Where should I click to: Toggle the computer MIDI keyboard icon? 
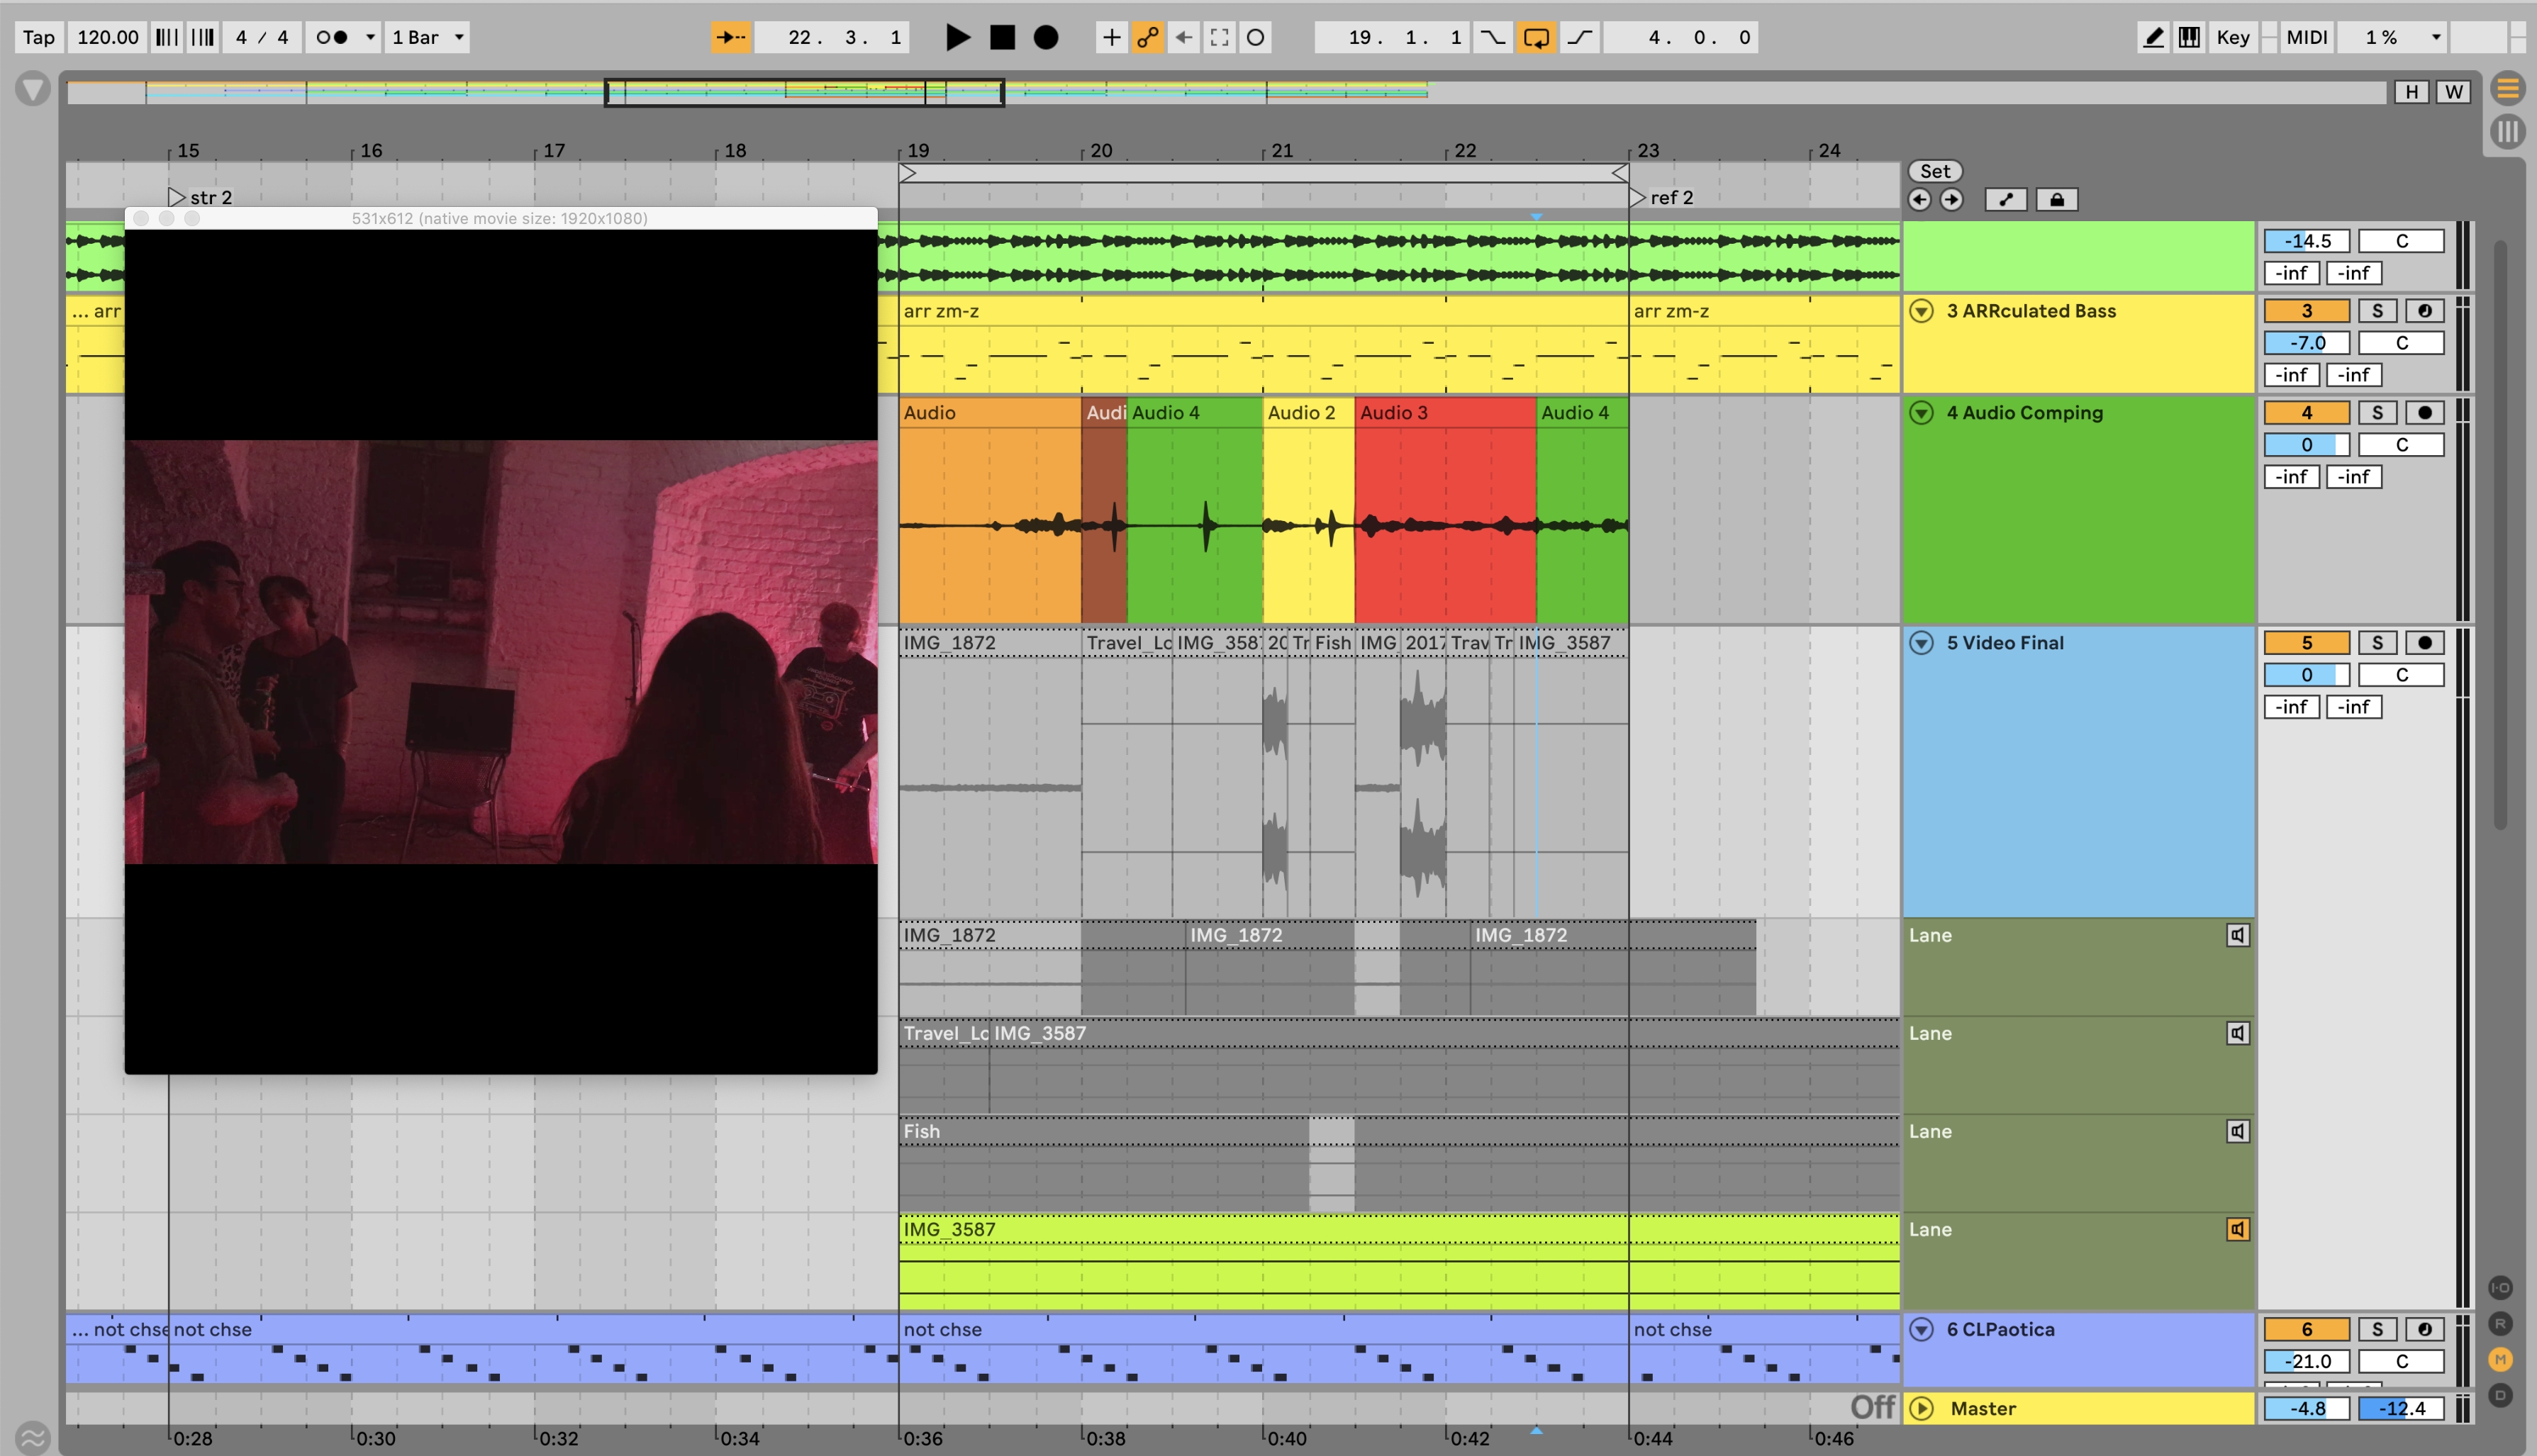[2189, 38]
